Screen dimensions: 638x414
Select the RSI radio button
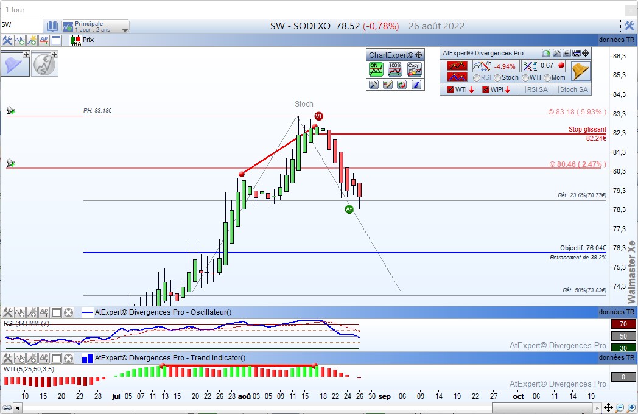[477, 78]
